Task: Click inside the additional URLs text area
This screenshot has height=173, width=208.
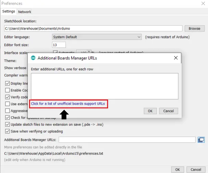Action: tap(104, 86)
